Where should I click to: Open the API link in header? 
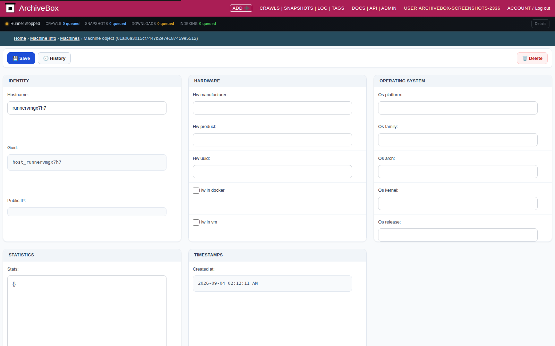(373, 8)
